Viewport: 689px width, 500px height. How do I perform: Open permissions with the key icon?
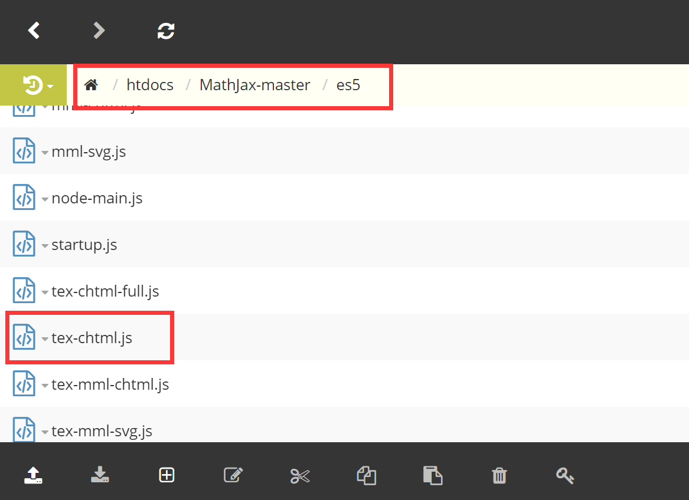coord(565,475)
